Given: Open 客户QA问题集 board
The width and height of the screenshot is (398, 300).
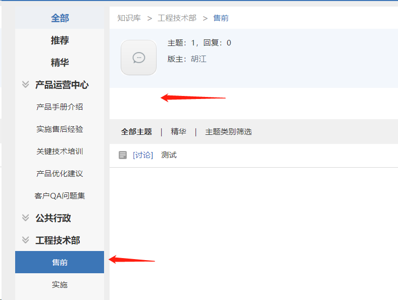Looking at the screenshot, I should coord(60,195).
